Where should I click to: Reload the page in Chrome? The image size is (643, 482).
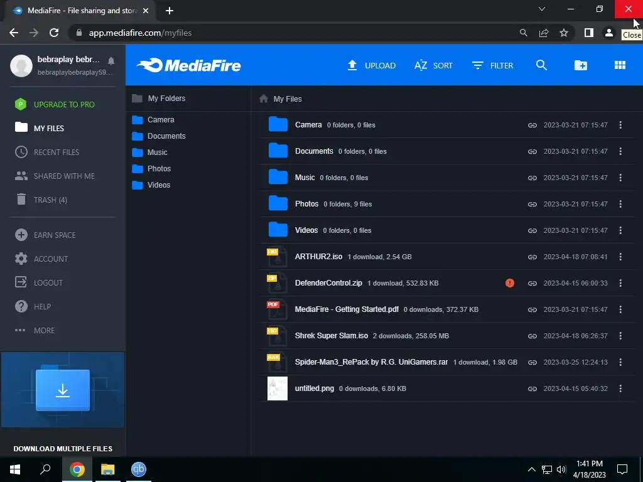coord(54,33)
